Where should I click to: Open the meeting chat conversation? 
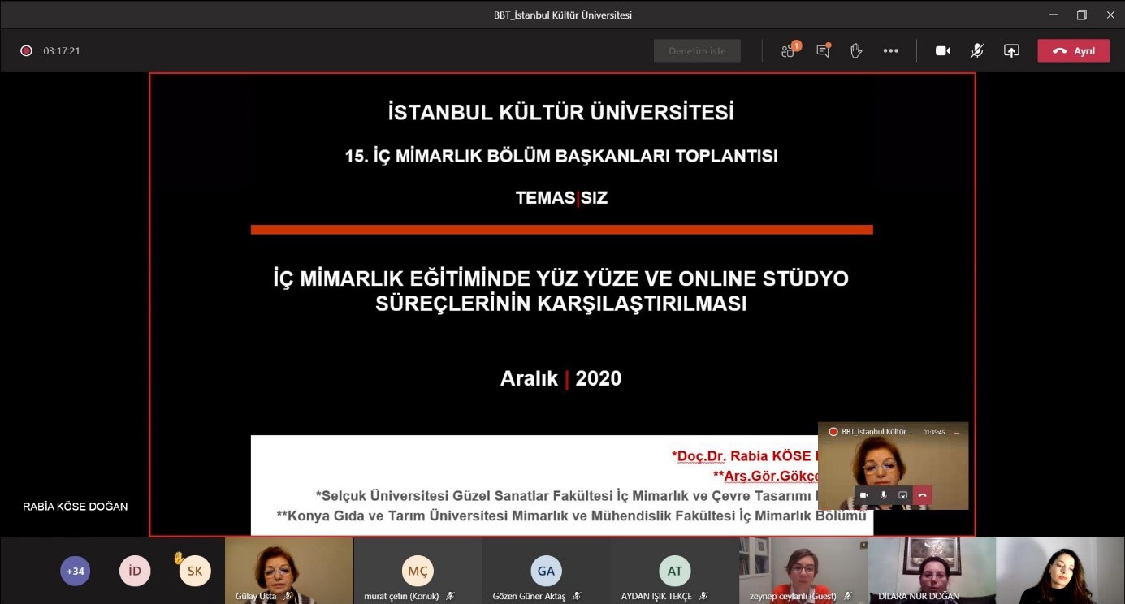823,50
